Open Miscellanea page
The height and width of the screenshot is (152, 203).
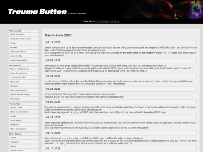(x=24, y=99)
